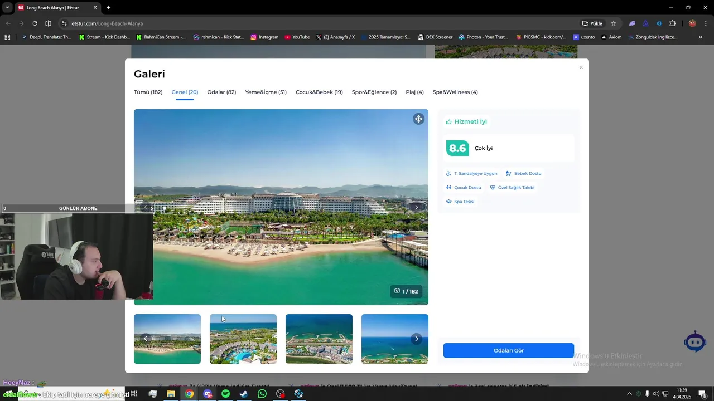Open a new browser tab
The height and width of the screenshot is (401, 714).
pyautogui.click(x=108, y=7)
